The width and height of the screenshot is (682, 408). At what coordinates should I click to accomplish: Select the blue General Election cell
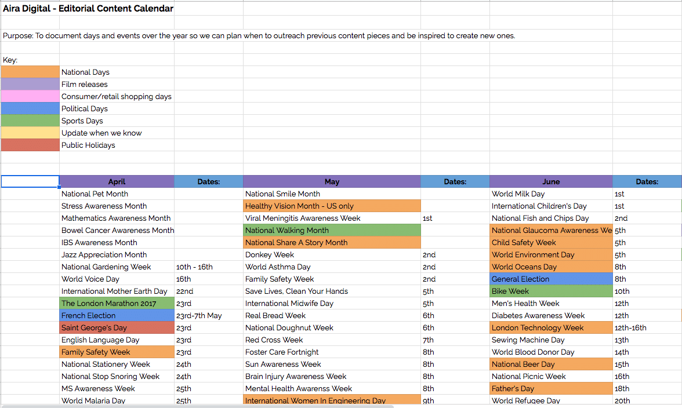click(551, 279)
